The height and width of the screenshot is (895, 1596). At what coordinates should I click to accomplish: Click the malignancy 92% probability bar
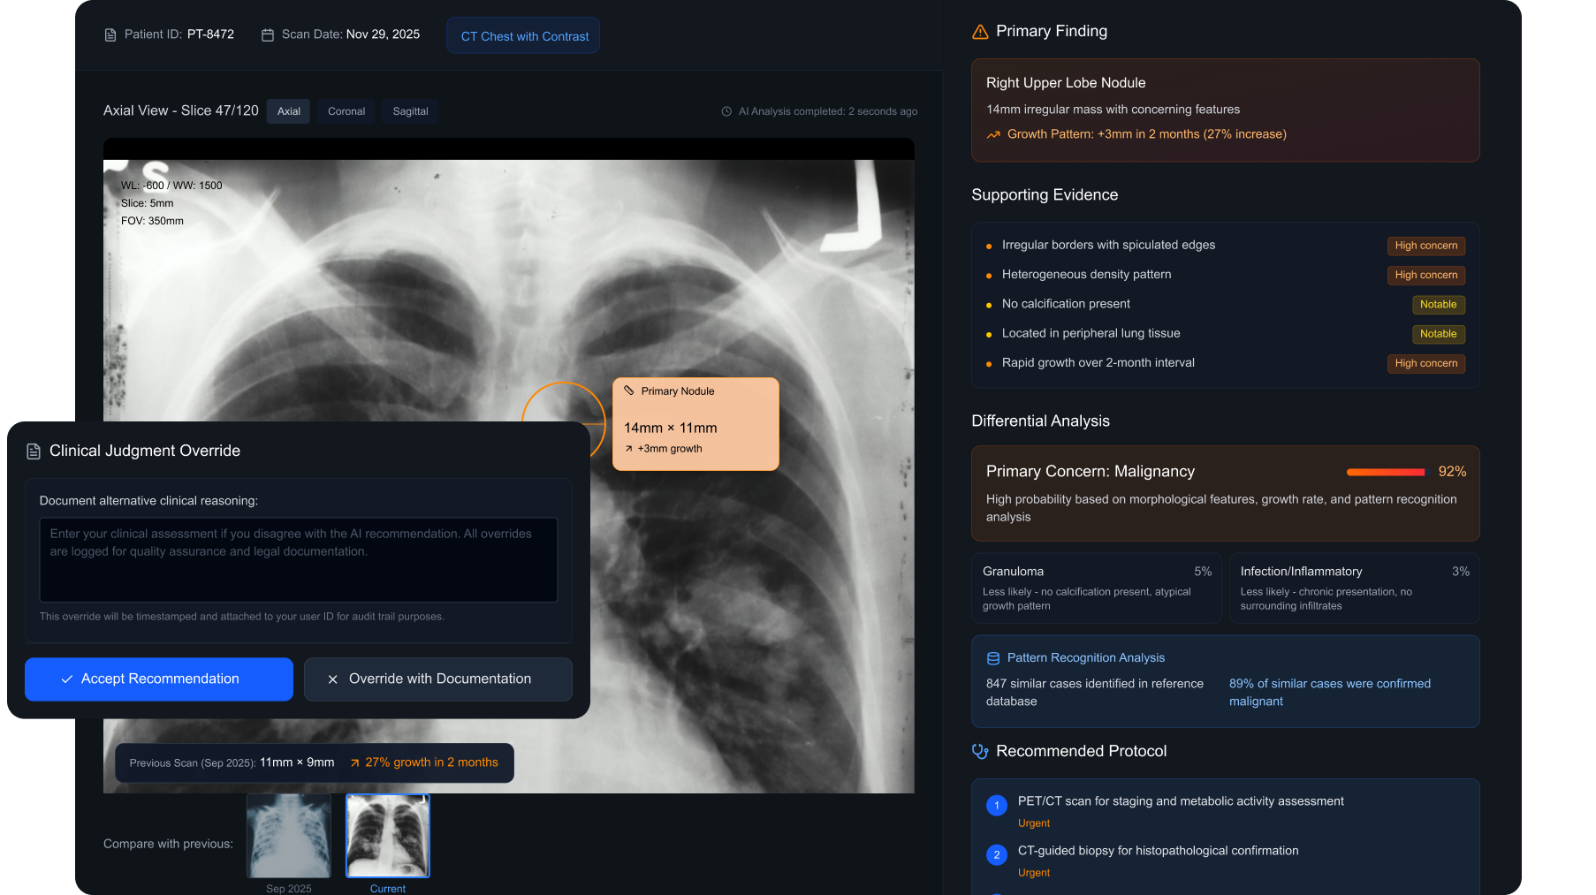point(1386,472)
